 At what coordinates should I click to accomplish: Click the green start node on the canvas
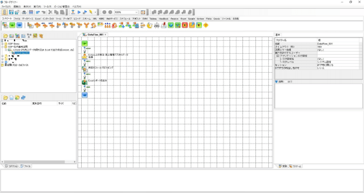(84, 43)
